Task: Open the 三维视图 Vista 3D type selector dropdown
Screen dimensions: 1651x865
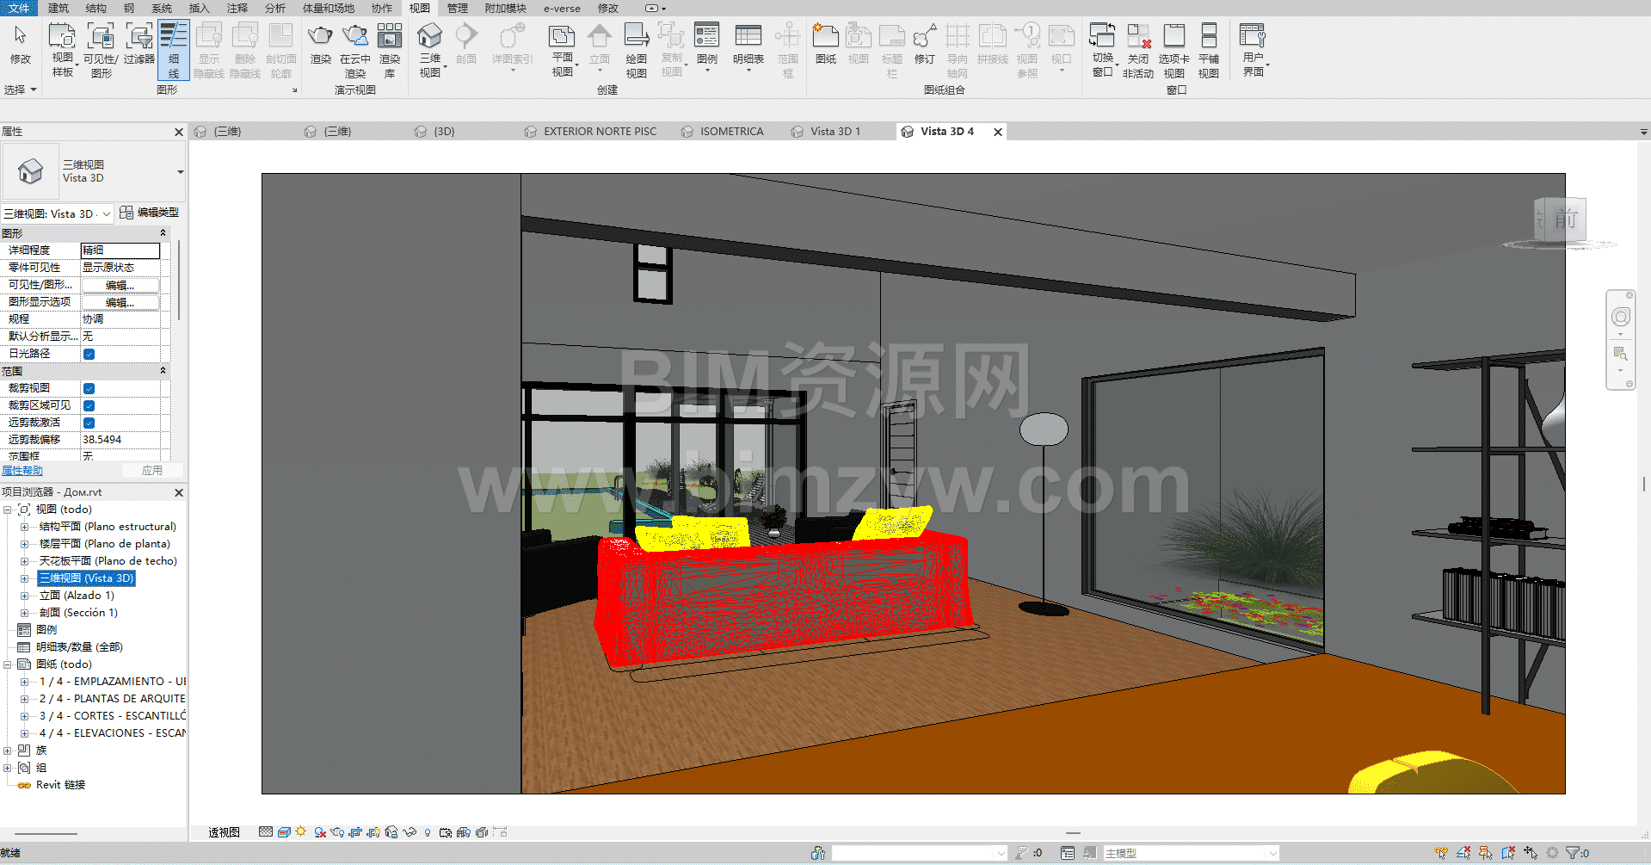Action: [x=180, y=172]
